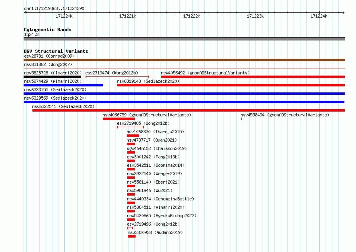
Task: Open nsv6333155 (Sedlazeck2020) label
Action: 55,90
